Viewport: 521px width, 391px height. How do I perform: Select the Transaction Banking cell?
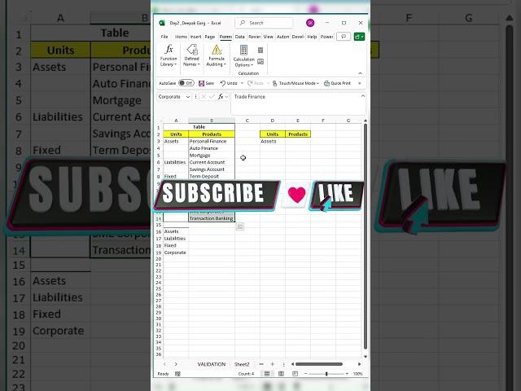pos(212,218)
